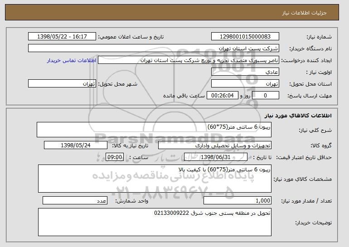Select the مهلت ارسال پاسخ label

[310, 96]
